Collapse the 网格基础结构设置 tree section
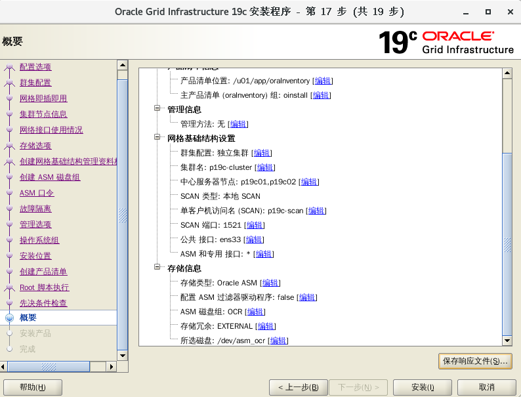This screenshot has height=397, width=521. point(157,137)
